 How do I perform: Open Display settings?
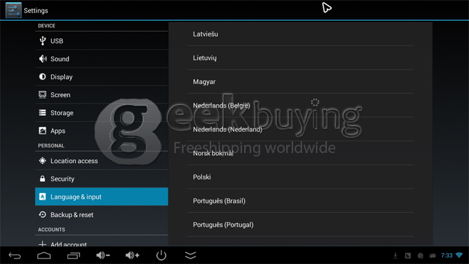pos(101,77)
